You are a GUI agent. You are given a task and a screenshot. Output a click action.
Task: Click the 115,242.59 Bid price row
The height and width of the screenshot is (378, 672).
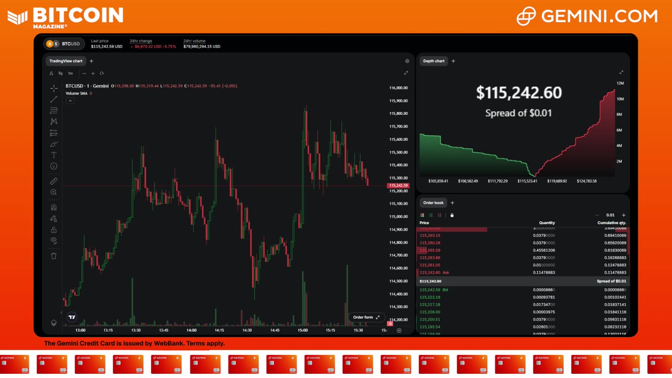click(x=523, y=290)
